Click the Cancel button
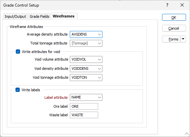Screen dimensions: 190x137 [x=174, y=28]
